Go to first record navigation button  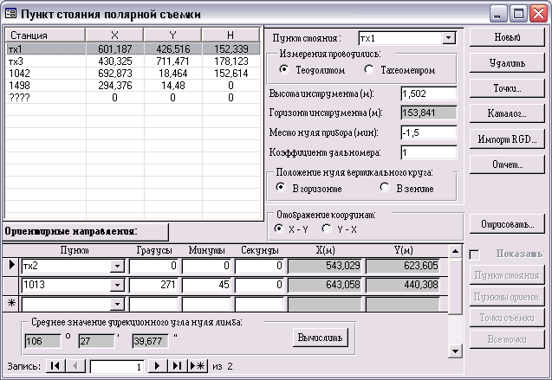[x=55, y=366]
